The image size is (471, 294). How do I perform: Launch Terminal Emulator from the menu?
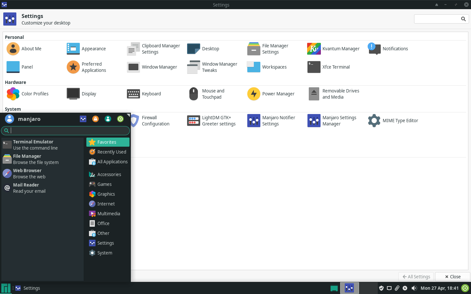click(33, 144)
